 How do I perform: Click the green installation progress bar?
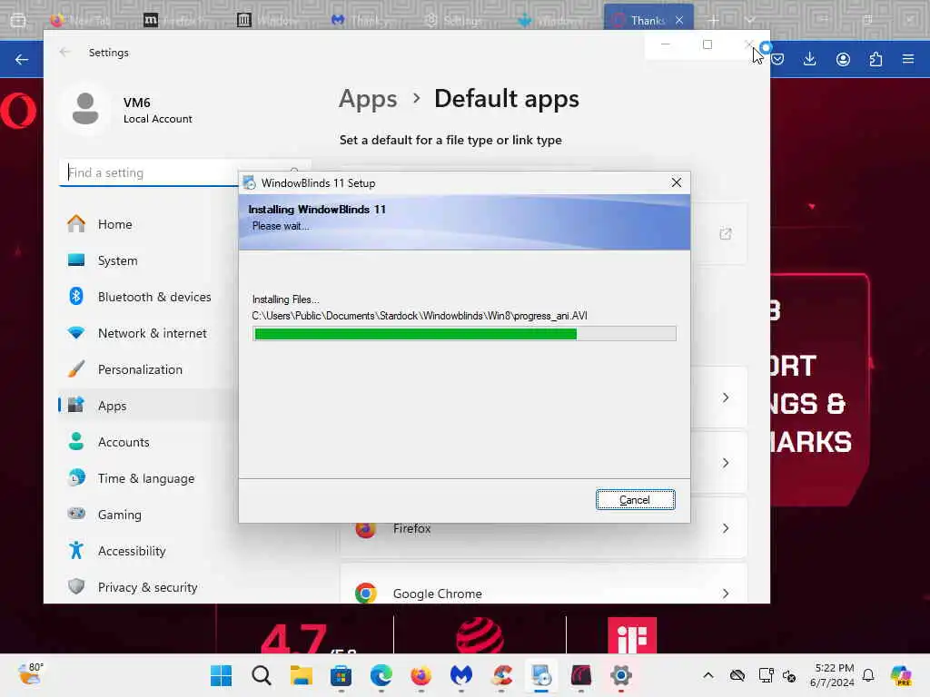[x=464, y=334]
